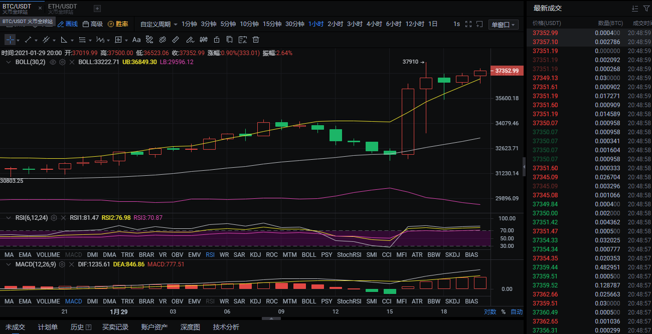Image resolution: width=652 pixels, height=334 pixels.
Task: Open RSI indicator settings hexagon icon
Action: coord(54,218)
